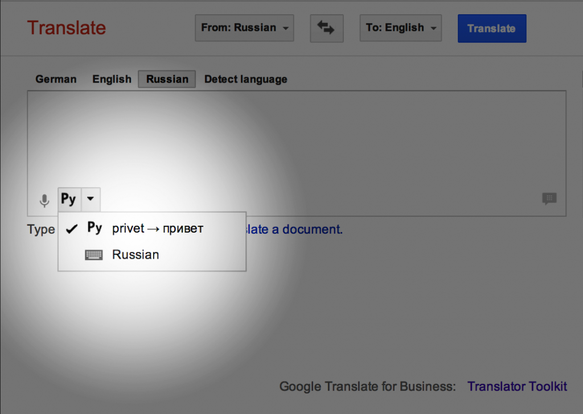
Task: Click the microphone voice input icon
Action: (x=44, y=200)
